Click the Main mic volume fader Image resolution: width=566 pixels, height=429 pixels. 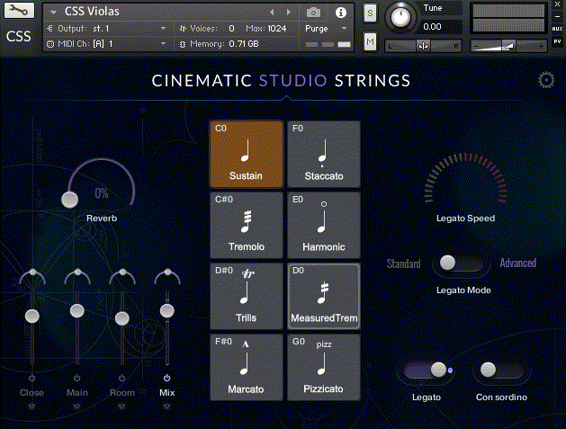pyautogui.click(x=77, y=310)
